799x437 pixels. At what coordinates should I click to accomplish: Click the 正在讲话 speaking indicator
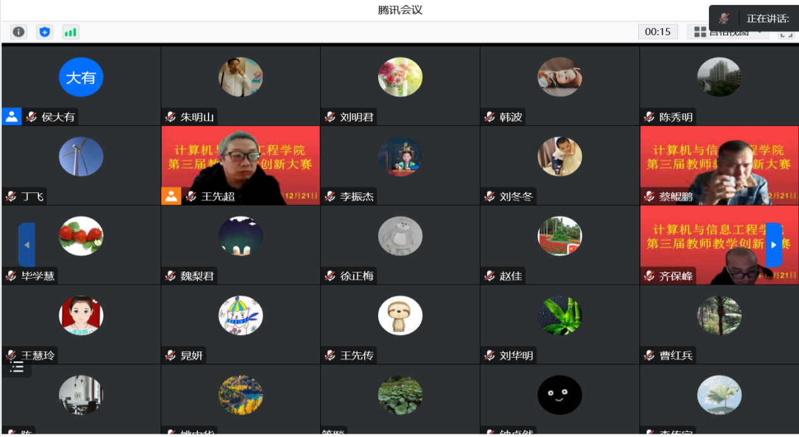pyautogui.click(x=767, y=18)
